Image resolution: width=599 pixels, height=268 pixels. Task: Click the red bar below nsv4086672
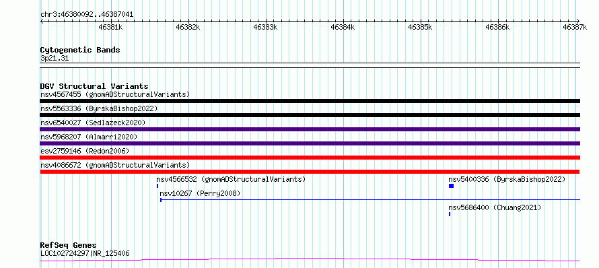click(310, 172)
